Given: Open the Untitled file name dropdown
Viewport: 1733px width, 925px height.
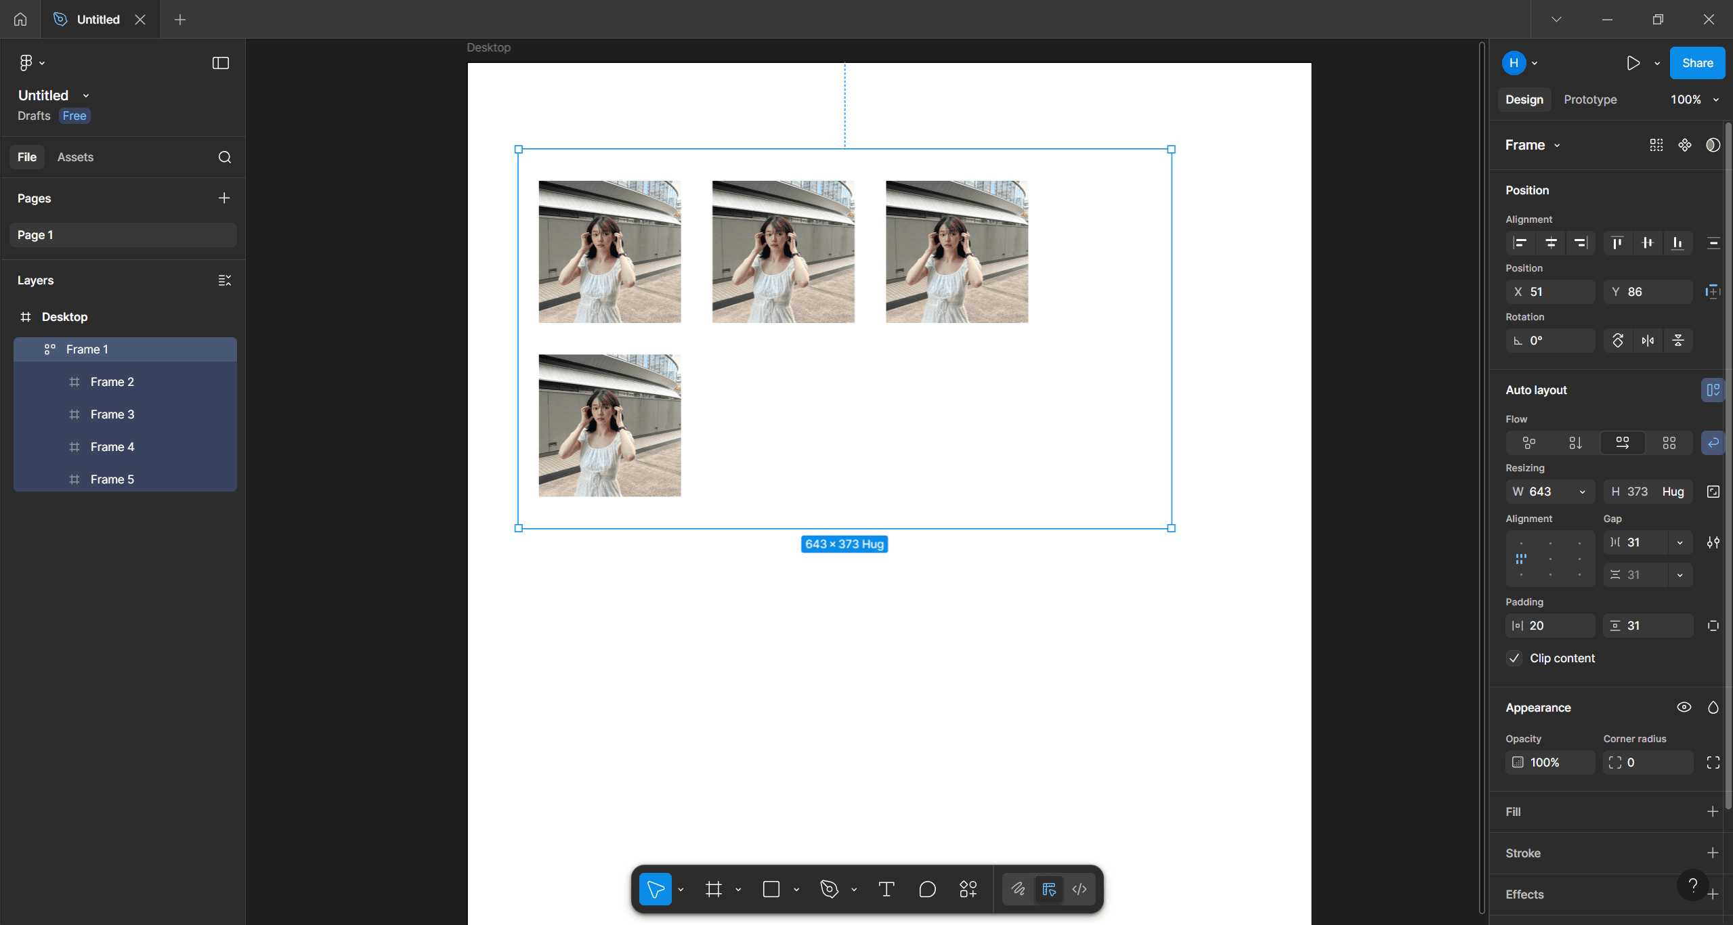Looking at the screenshot, I should pyautogui.click(x=85, y=95).
